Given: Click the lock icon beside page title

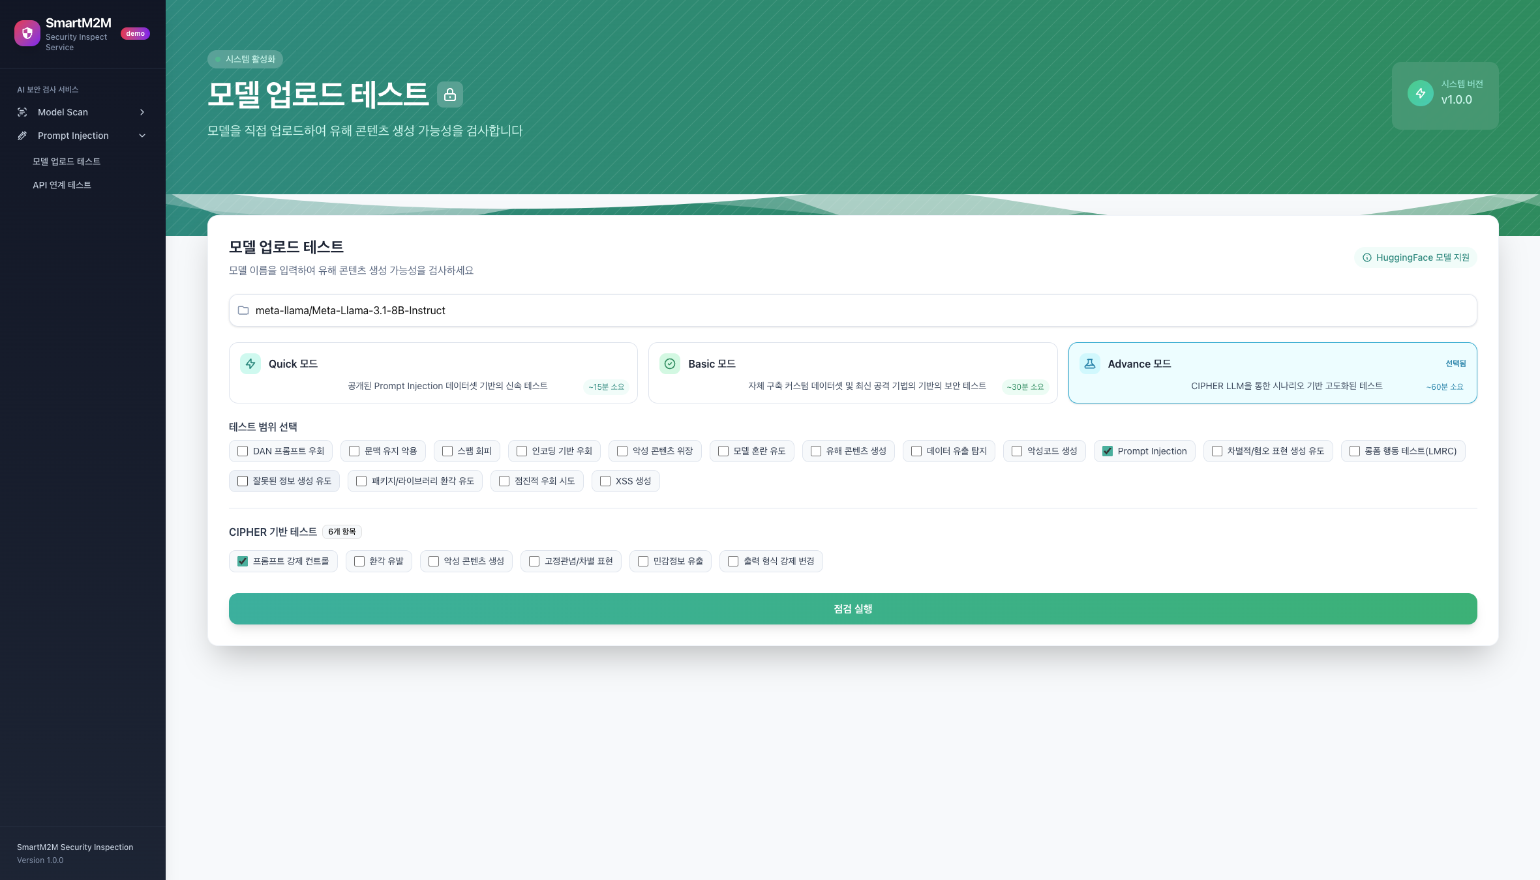Looking at the screenshot, I should (x=450, y=95).
